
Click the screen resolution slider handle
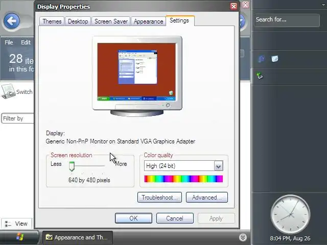pyautogui.click(x=72, y=166)
